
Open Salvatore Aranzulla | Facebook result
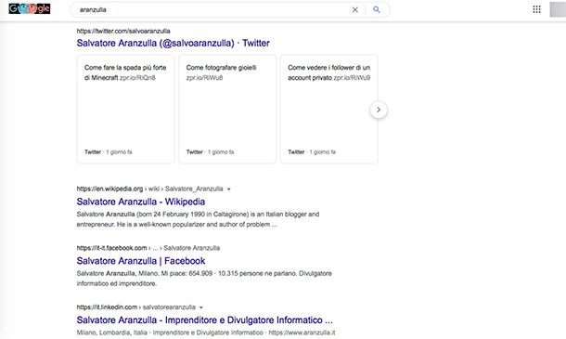click(x=141, y=261)
